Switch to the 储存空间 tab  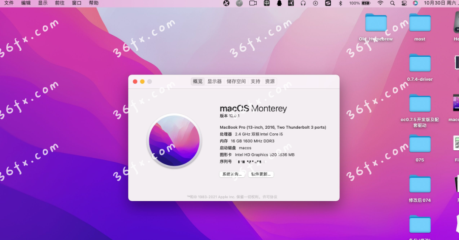coord(236,81)
